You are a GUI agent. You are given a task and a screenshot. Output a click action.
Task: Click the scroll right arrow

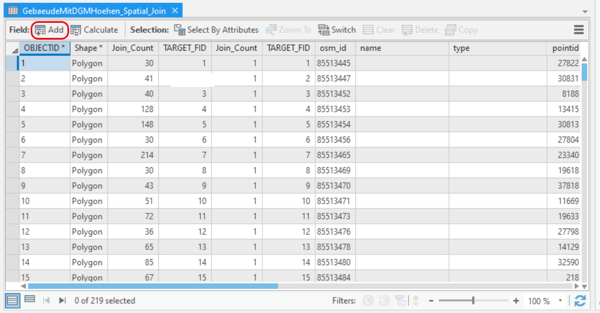click(x=576, y=286)
